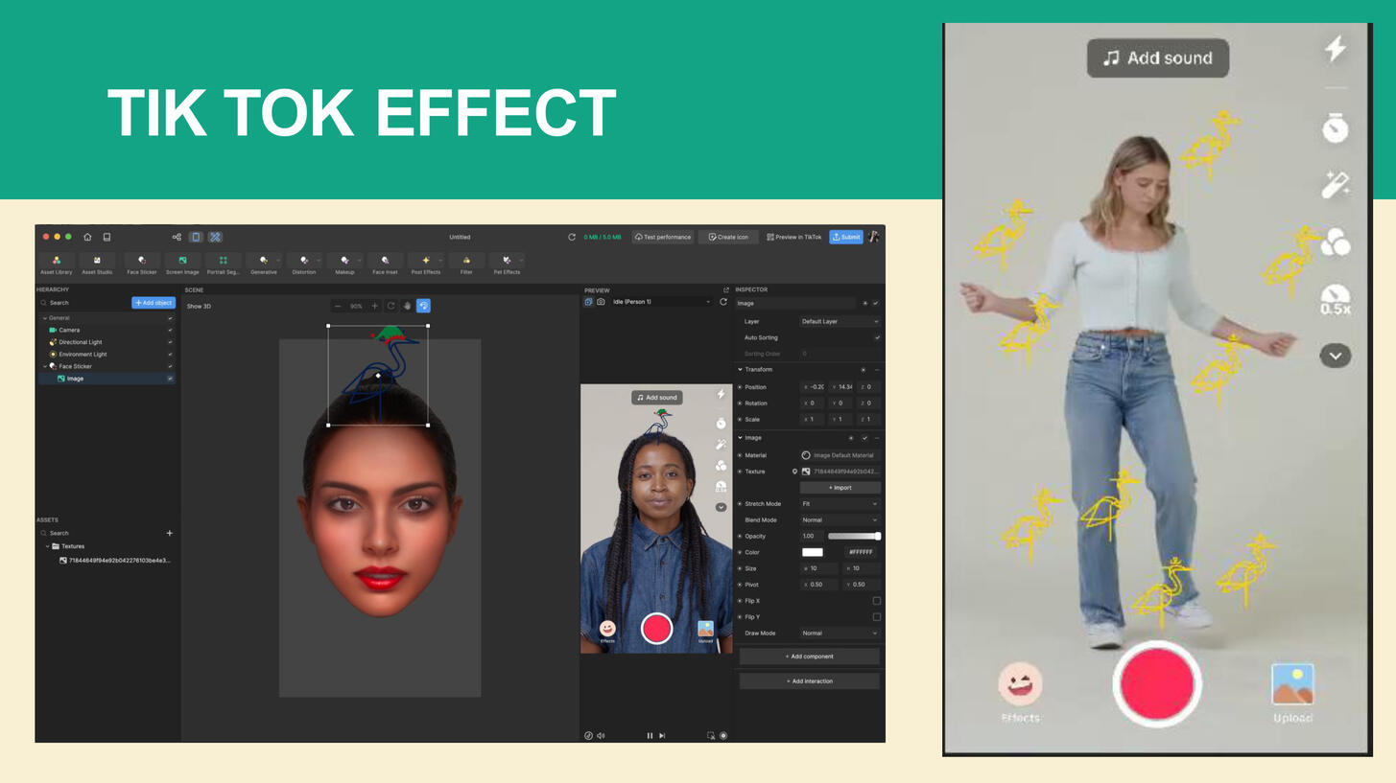
Task: Open the Idle (Person 1) preview dropdown
Action: [x=662, y=302]
